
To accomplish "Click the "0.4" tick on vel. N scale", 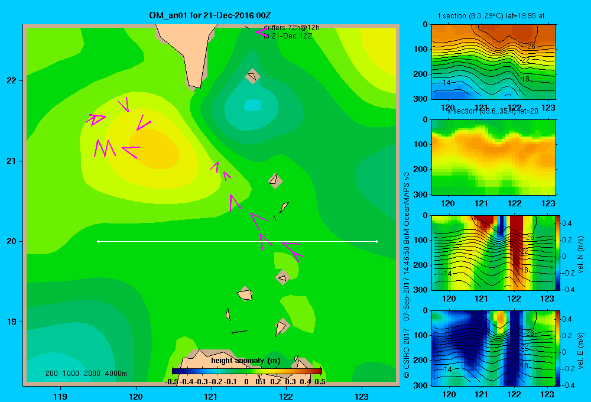I will point(567,223).
